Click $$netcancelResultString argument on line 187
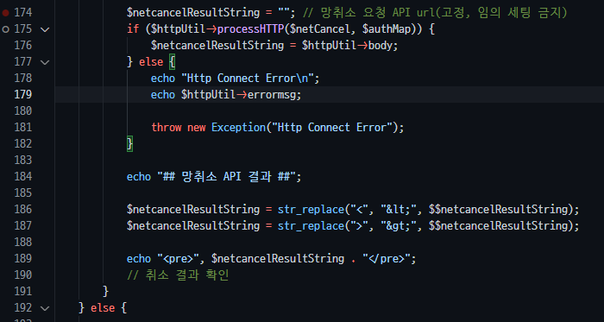Image resolution: width=604 pixels, height=322 pixels. tap(499, 225)
